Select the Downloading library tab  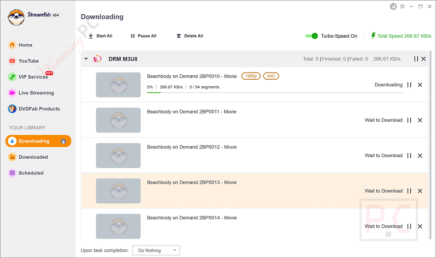pos(38,141)
